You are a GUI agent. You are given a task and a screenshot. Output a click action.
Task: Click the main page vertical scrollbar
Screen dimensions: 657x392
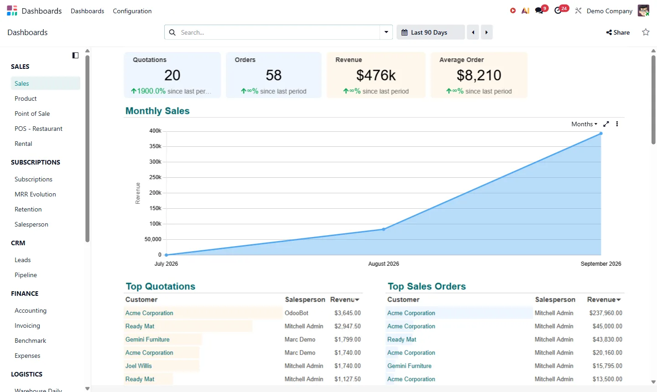(x=653, y=100)
